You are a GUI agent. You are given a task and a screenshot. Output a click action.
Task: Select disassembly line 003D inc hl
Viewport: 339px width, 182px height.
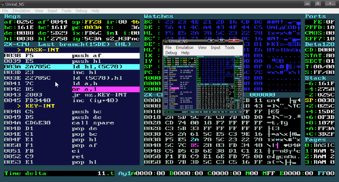pyautogui.click(x=72, y=72)
